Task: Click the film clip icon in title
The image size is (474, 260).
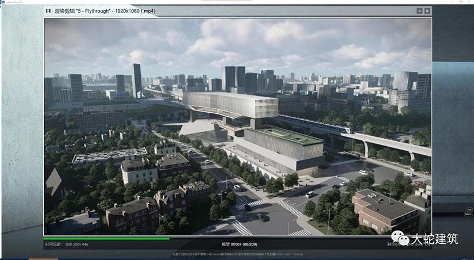Action: pos(48,11)
